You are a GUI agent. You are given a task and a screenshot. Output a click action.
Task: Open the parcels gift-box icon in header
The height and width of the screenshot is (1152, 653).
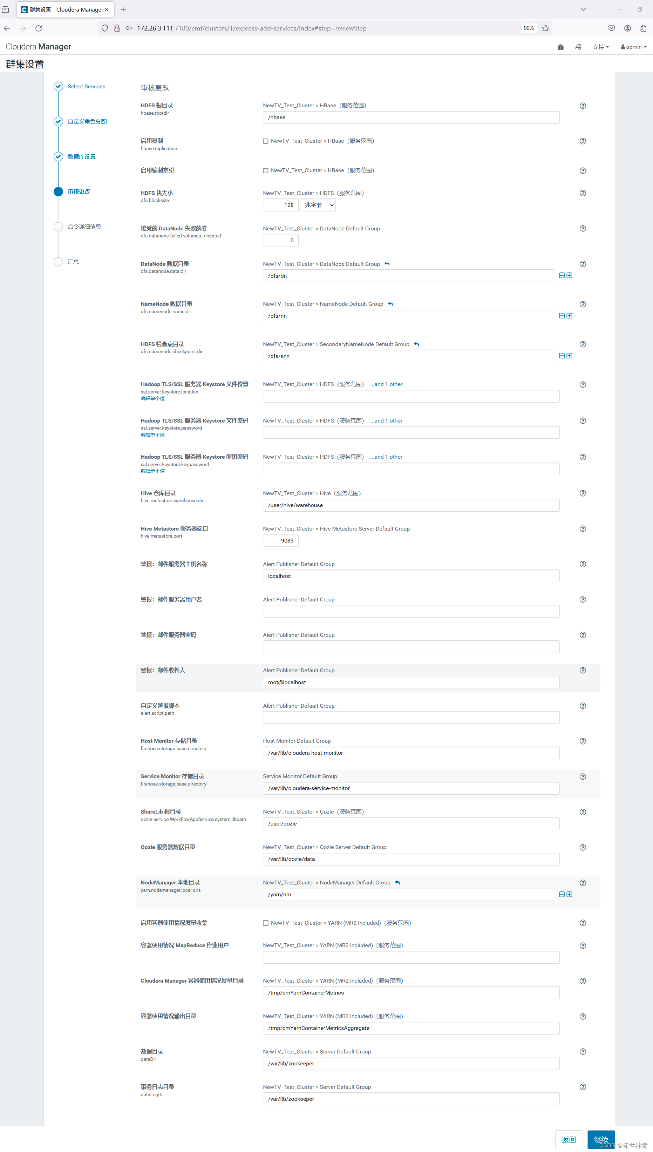560,47
